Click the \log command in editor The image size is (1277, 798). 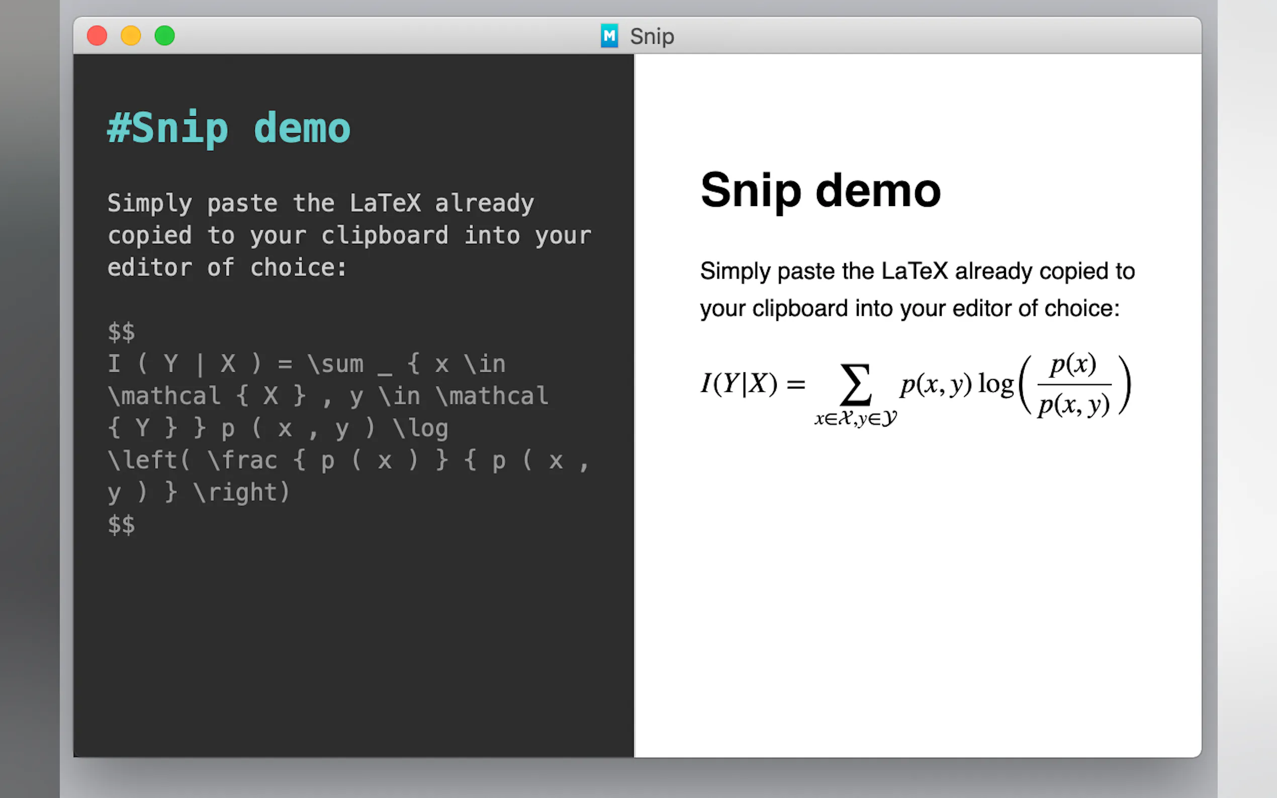(421, 428)
